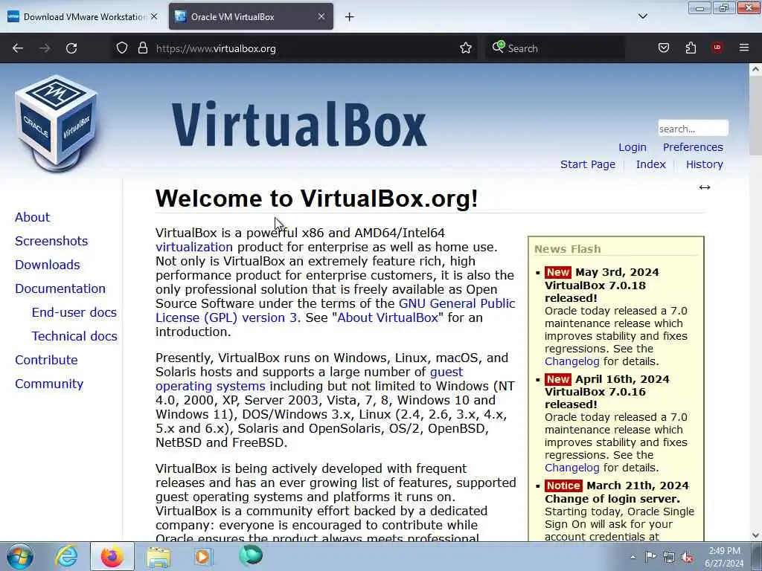The width and height of the screenshot is (762, 571).
Task: Open Screenshots in the sidebar
Action: point(51,241)
